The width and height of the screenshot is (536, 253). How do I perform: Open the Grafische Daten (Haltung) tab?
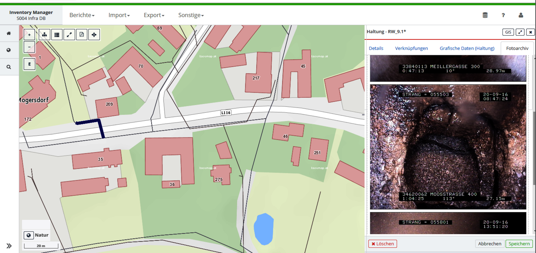tap(467, 48)
